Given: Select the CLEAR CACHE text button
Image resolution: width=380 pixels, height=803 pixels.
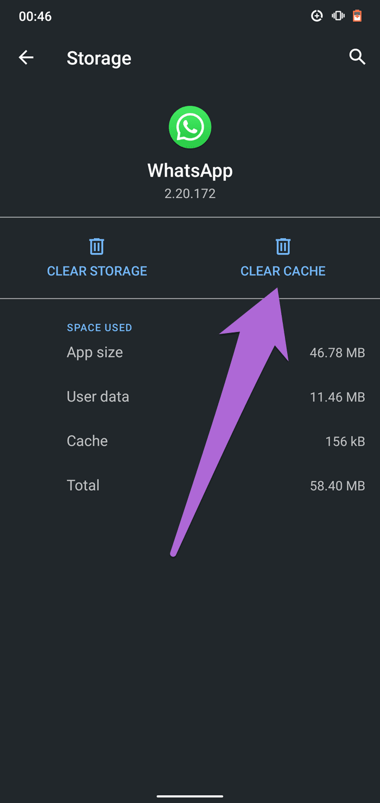Looking at the screenshot, I should 283,271.
